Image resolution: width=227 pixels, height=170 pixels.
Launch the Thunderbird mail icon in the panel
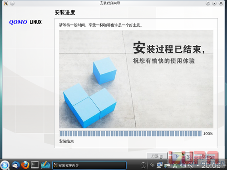click(x=15, y=165)
